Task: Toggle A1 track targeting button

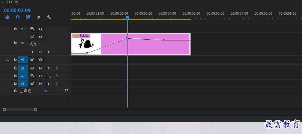Action: 23,68
